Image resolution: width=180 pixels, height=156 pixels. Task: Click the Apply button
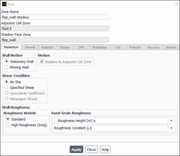click(x=77, y=149)
